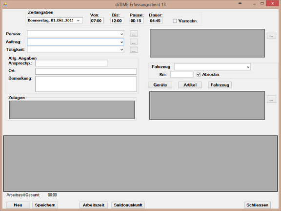Switch to the Artikel tab button
Image resolution: width=281 pixels, height=211 pixels.
pyautogui.click(x=190, y=85)
